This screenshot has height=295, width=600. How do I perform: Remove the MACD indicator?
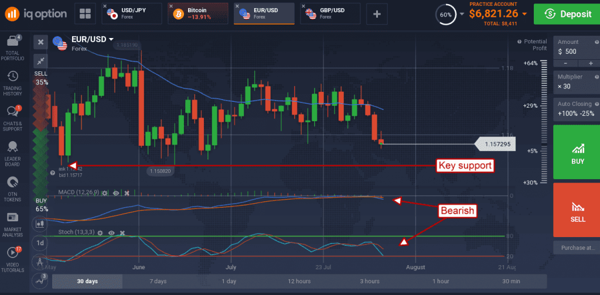pos(127,193)
